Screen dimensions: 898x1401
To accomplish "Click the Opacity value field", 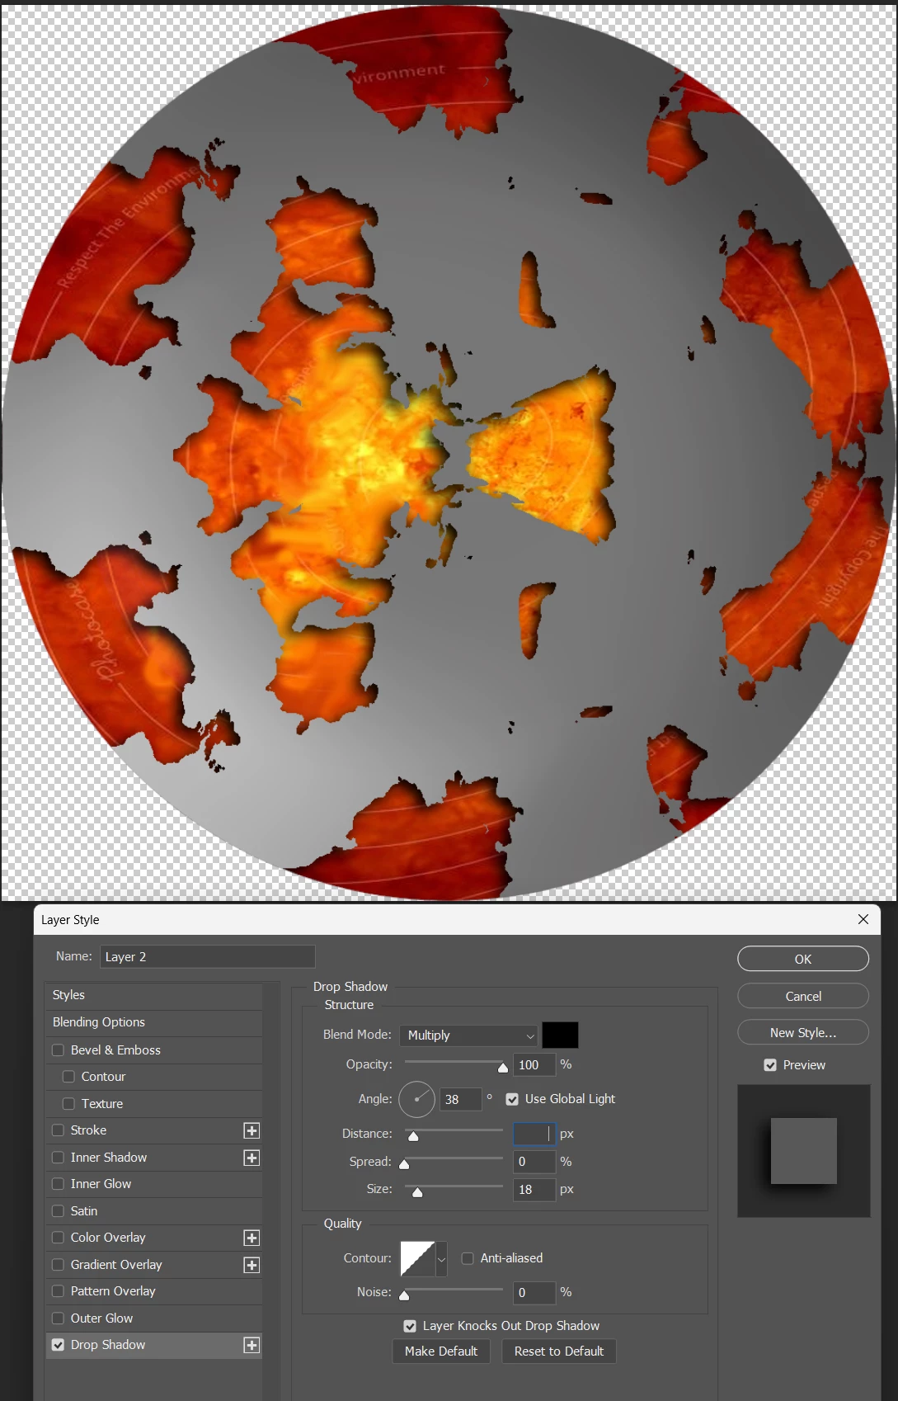I will pos(534,1065).
